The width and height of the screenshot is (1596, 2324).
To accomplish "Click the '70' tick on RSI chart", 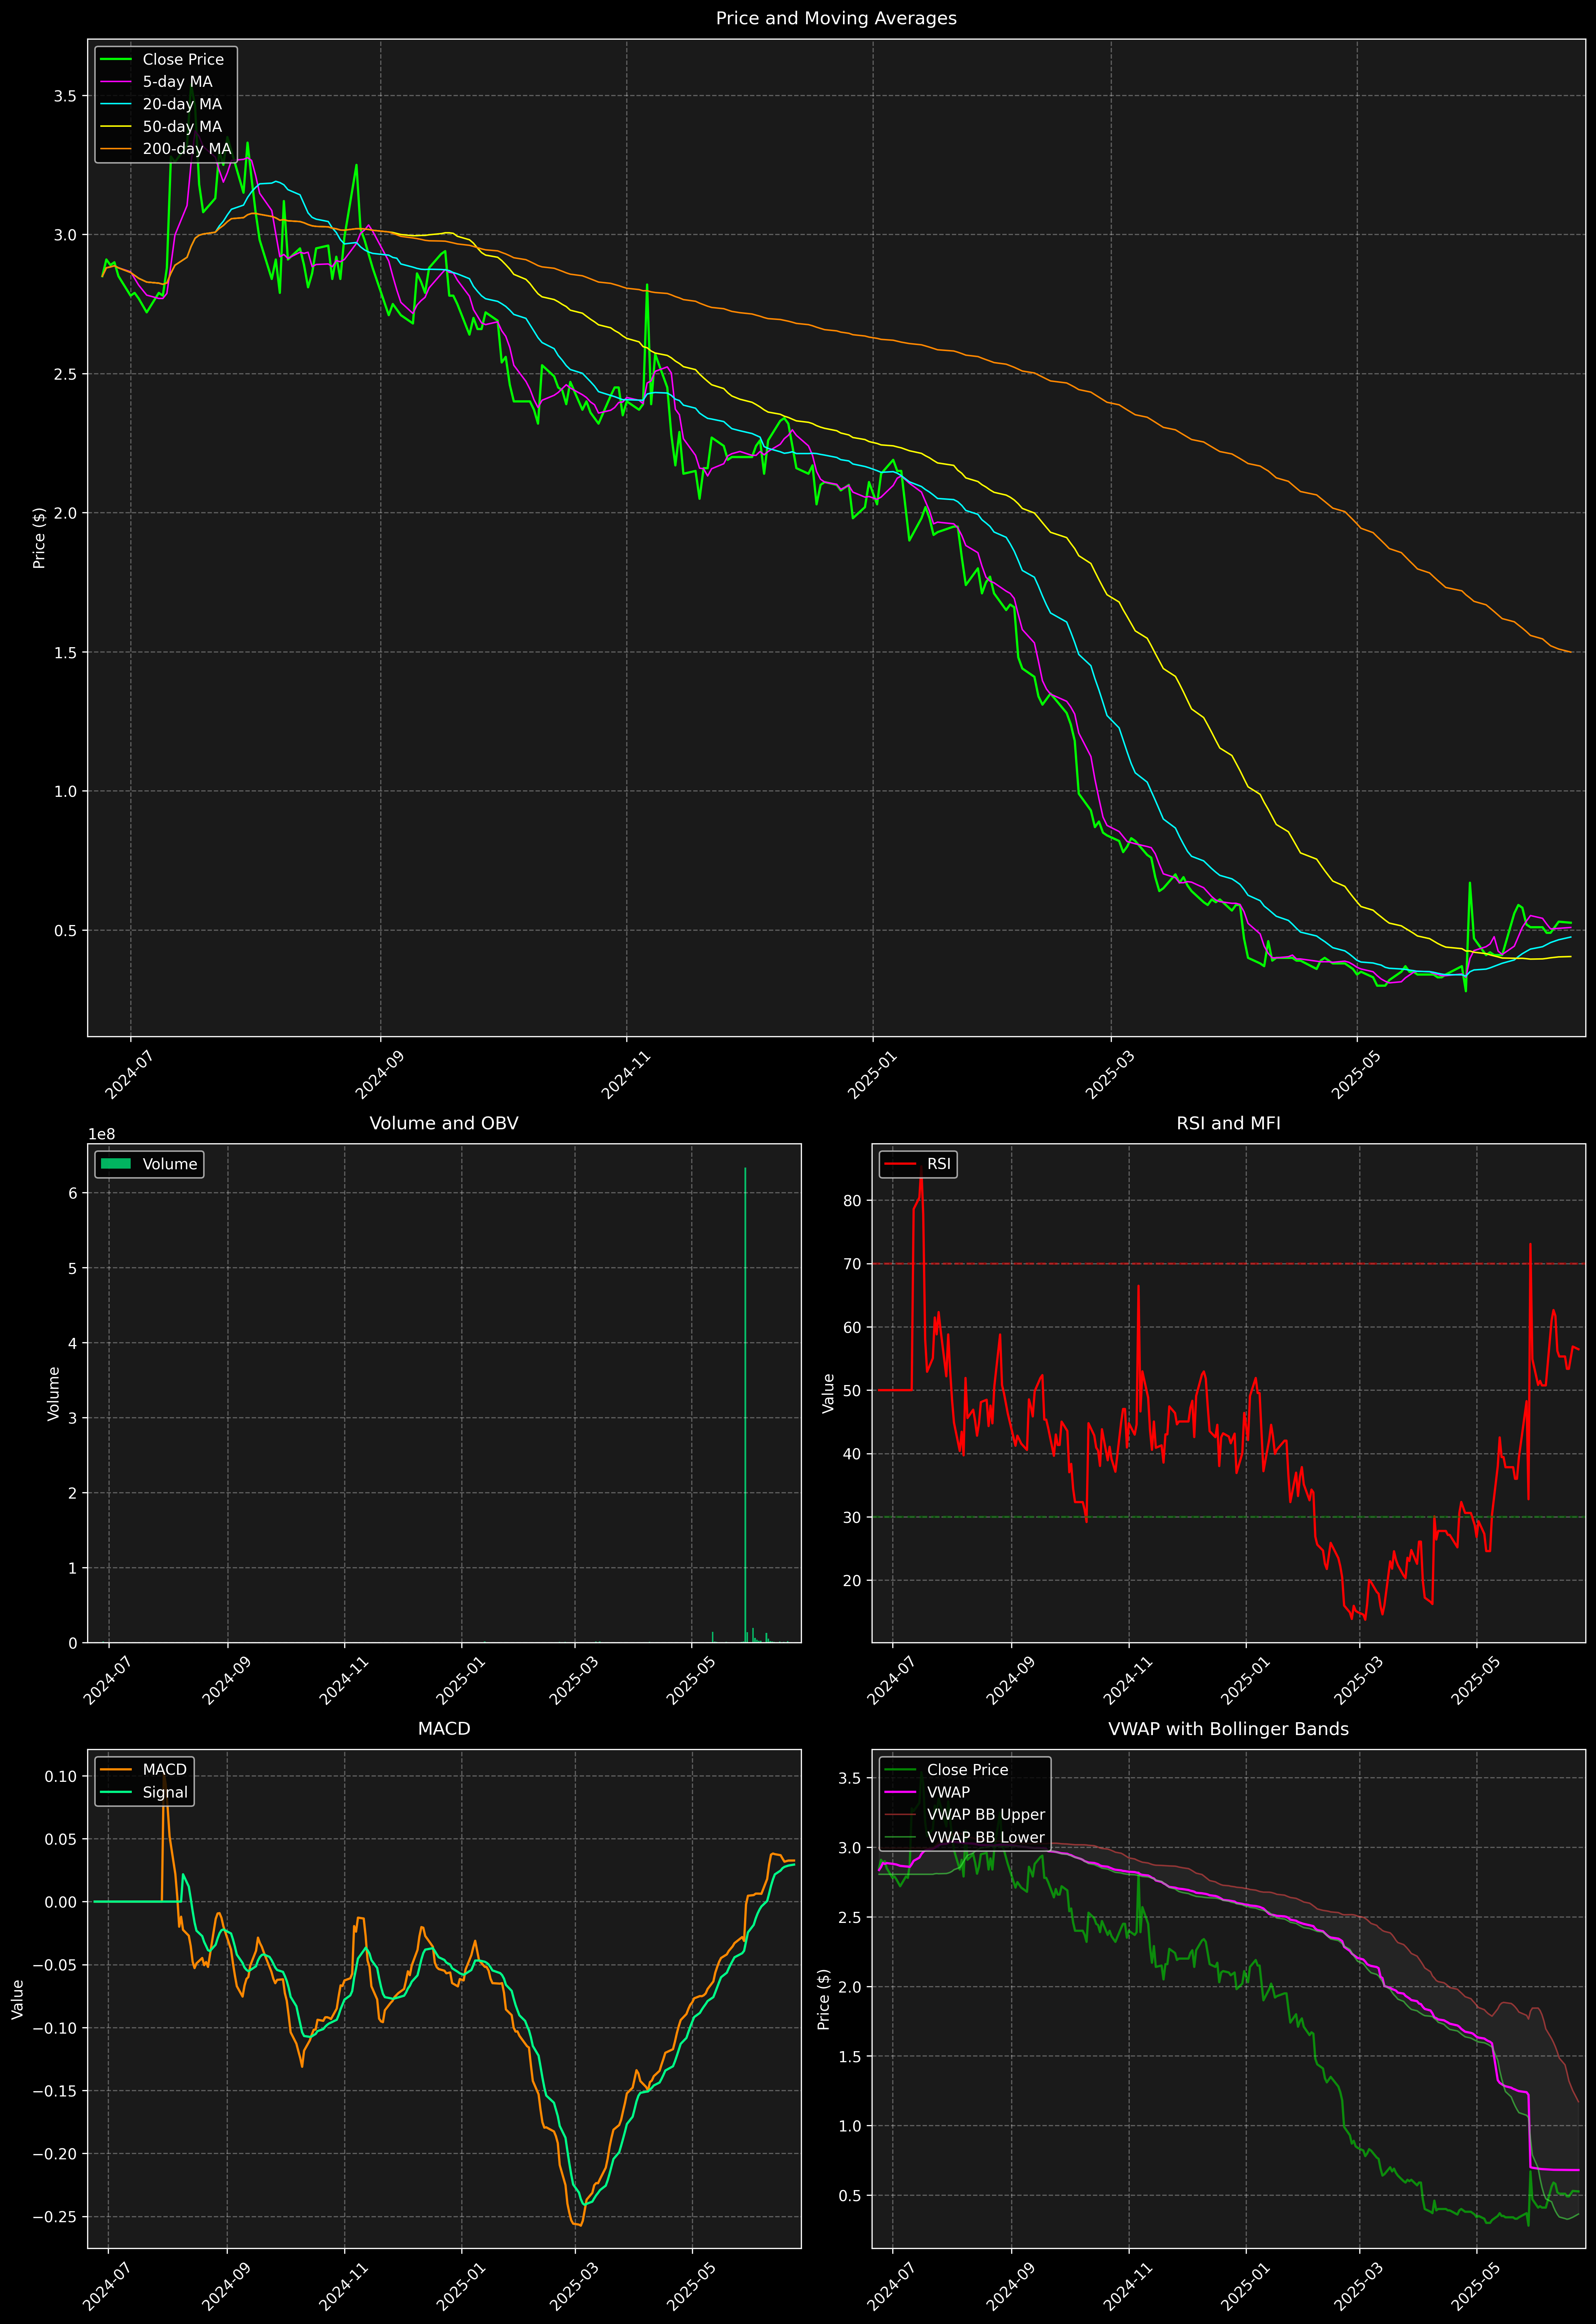I will [852, 1264].
